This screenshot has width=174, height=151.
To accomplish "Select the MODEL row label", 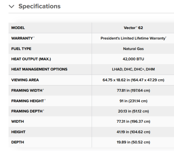I will (x=18, y=28).
